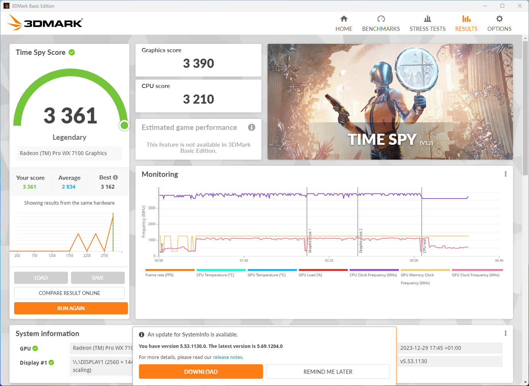
Task: Click the CPU test marker line
Action: [421, 221]
